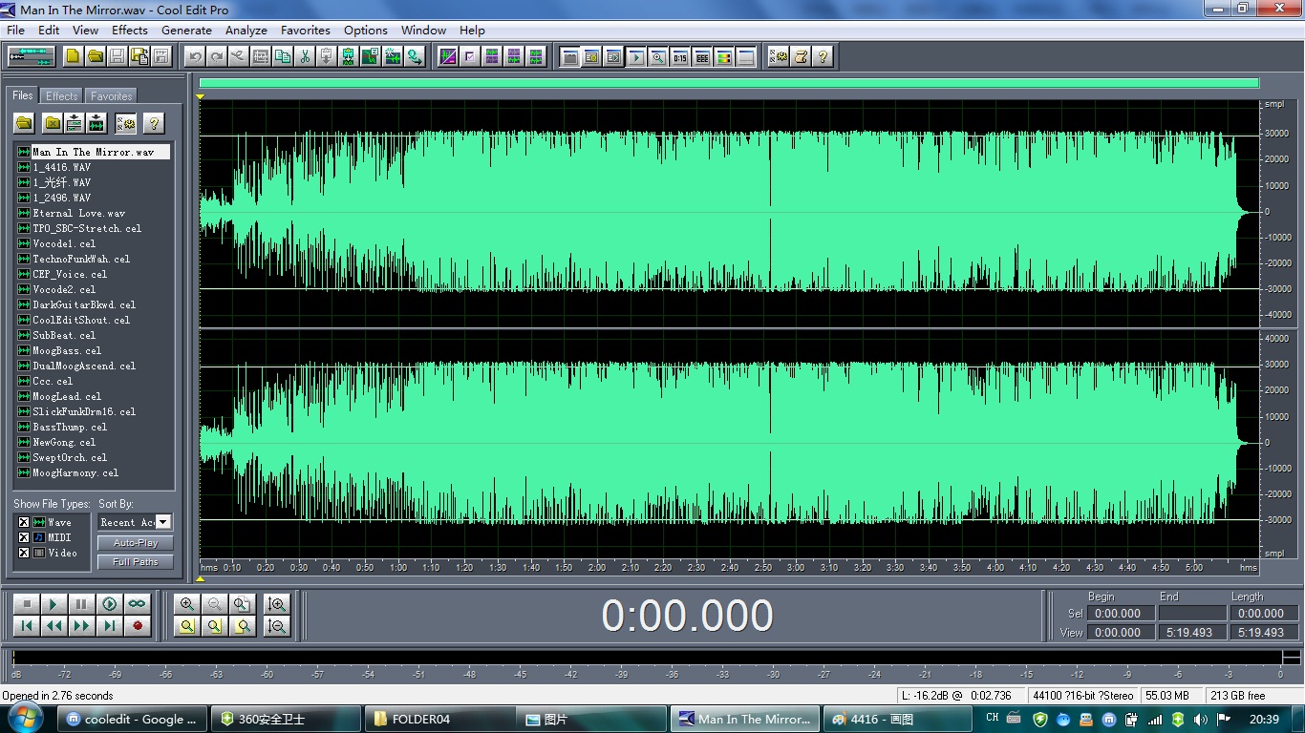Create a new file from toolbar

pyautogui.click(x=73, y=56)
